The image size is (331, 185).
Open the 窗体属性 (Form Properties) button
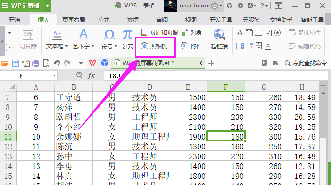(x=305, y=33)
